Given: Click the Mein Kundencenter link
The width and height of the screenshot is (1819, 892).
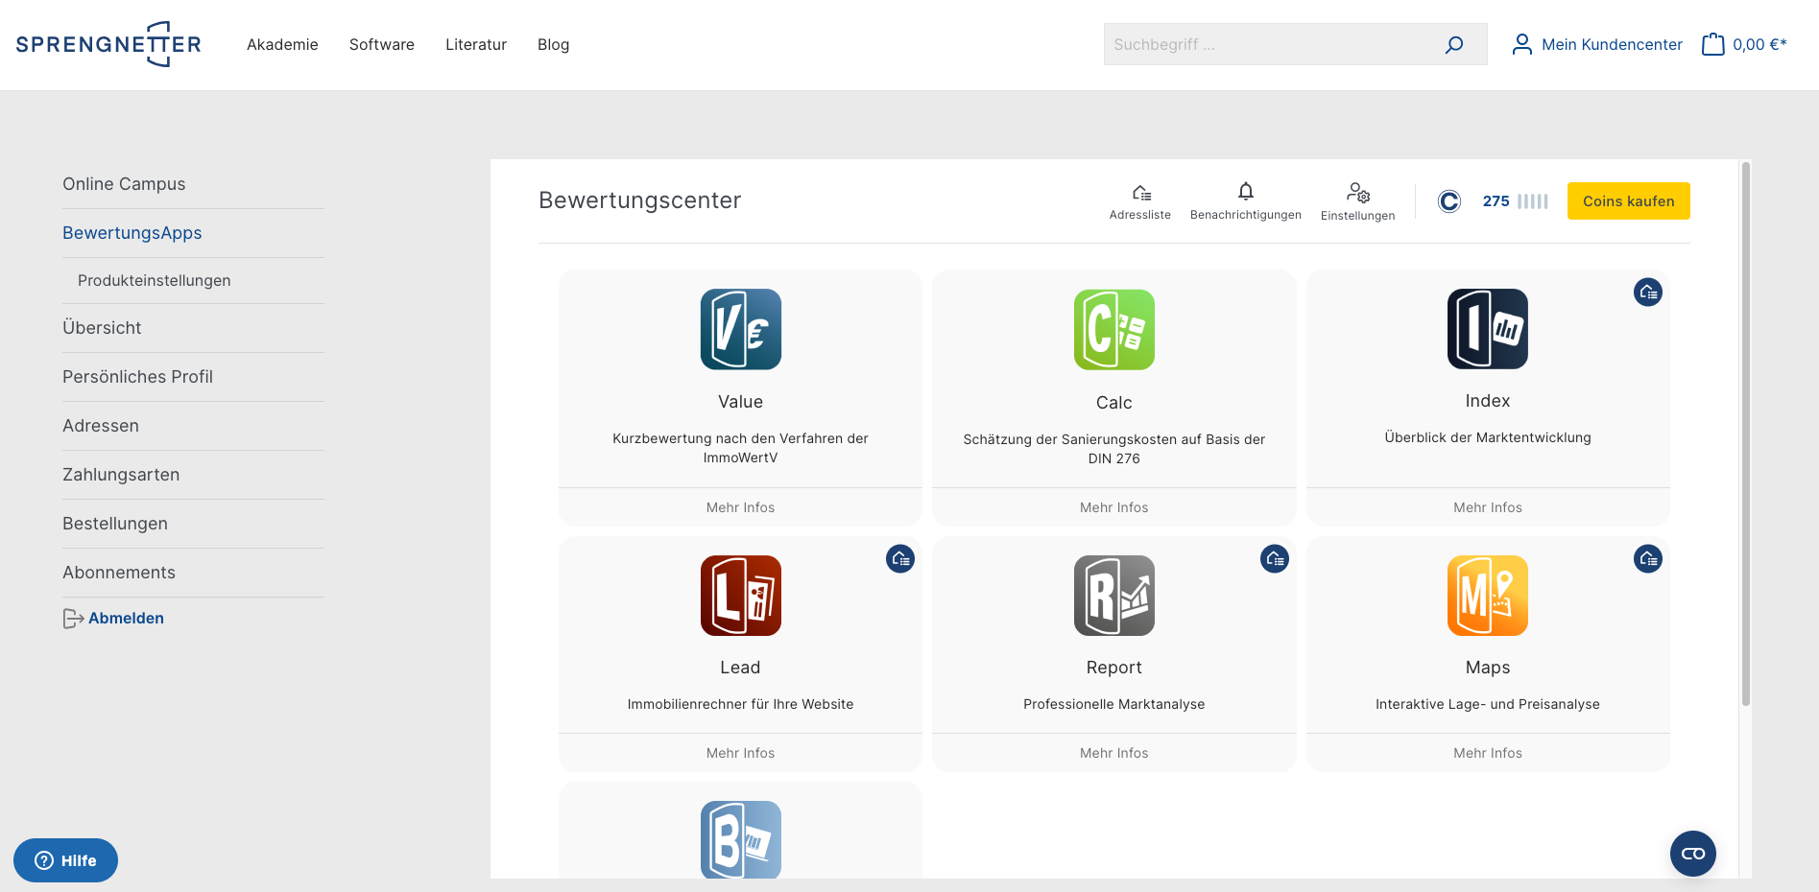Looking at the screenshot, I should click(1612, 44).
